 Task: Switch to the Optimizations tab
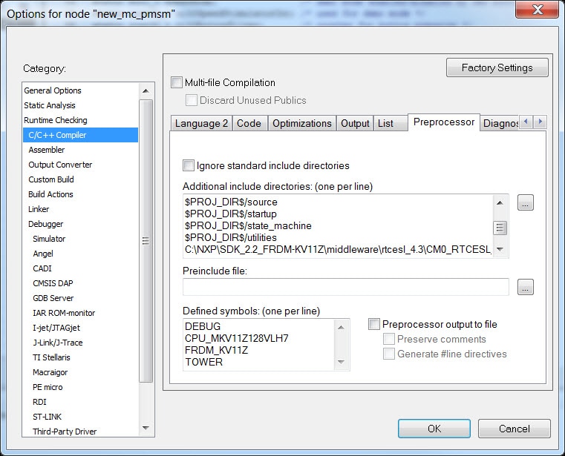(301, 124)
